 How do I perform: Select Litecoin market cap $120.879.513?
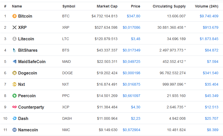pos(106,39)
